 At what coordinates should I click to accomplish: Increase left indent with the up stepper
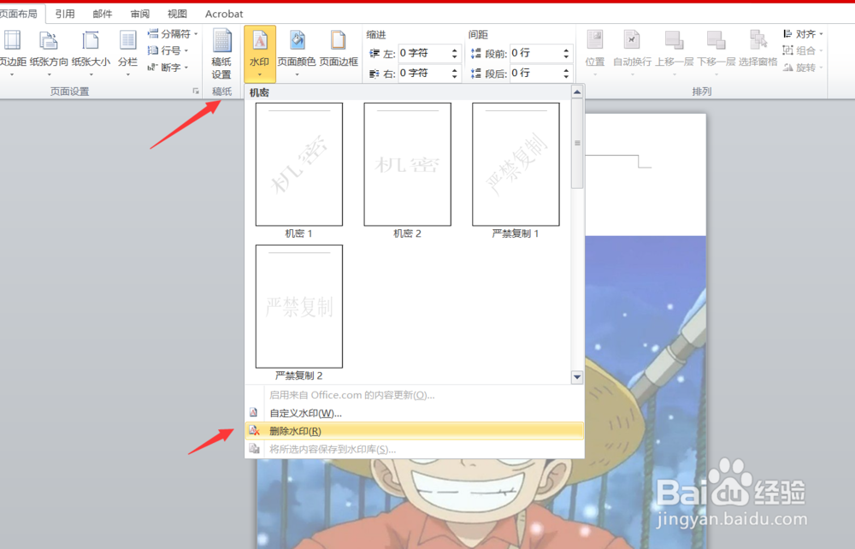click(455, 50)
